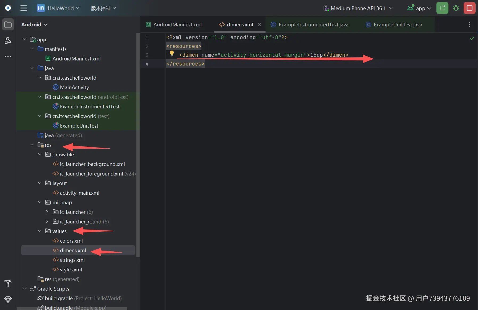Viewport: 478px width, 310px height.
Task: Select styles.xml in values
Action: [71, 270]
